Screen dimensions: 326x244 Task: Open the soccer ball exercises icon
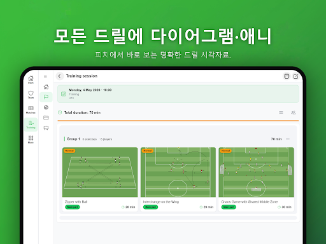(46, 107)
